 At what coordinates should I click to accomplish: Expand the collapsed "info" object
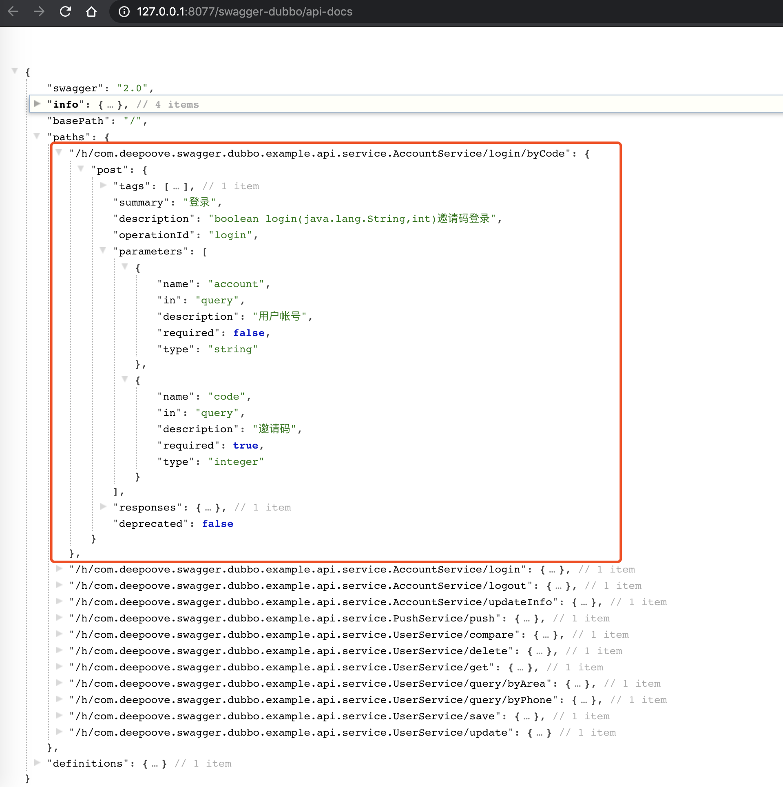pyautogui.click(x=37, y=104)
